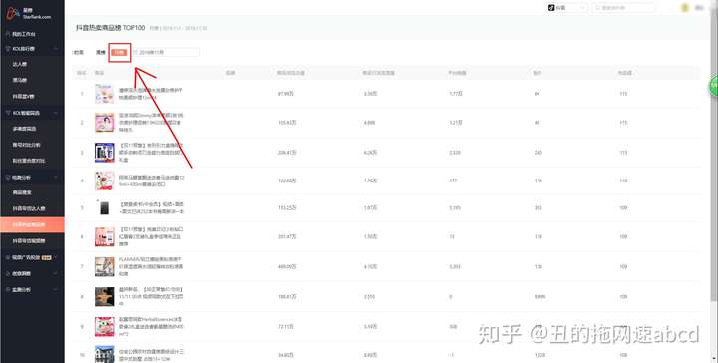The image size is (718, 363).
Task: Click the rank 5 black device thumbnail
Action: (x=105, y=208)
